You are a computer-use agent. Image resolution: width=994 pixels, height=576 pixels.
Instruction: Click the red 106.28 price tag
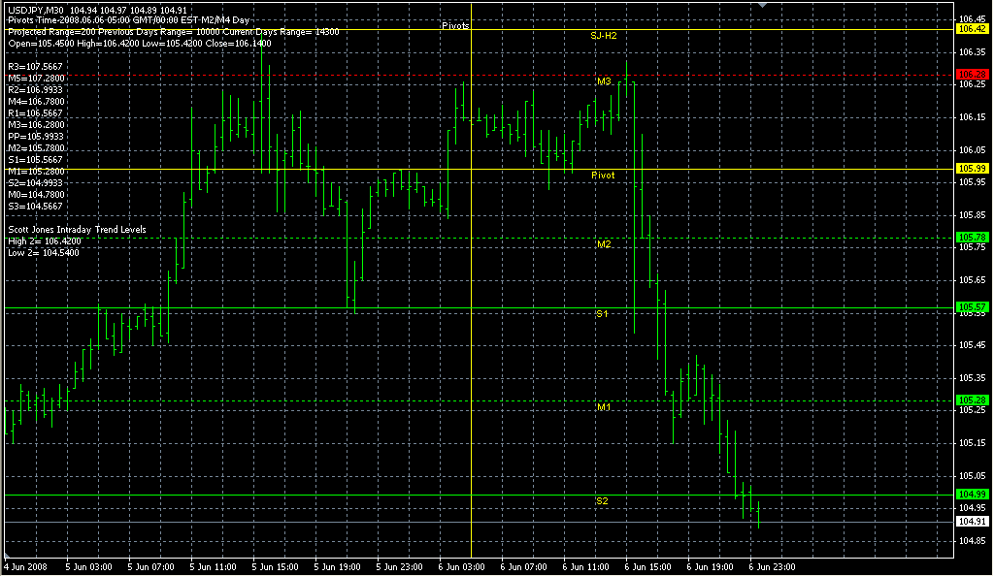pyautogui.click(x=972, y=74)
